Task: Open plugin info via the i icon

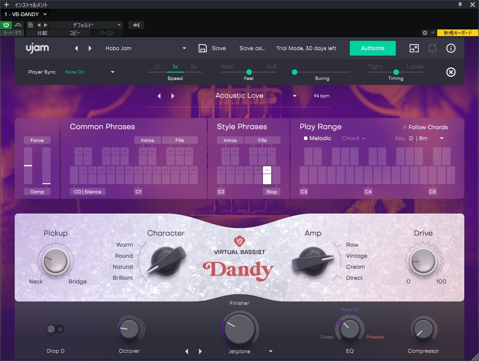Action: (x=450, y=48)
